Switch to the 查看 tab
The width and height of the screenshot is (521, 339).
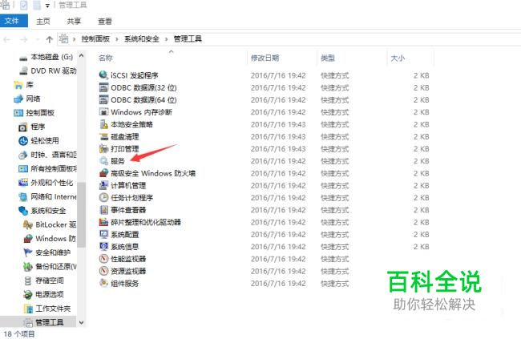pos(105,22)
